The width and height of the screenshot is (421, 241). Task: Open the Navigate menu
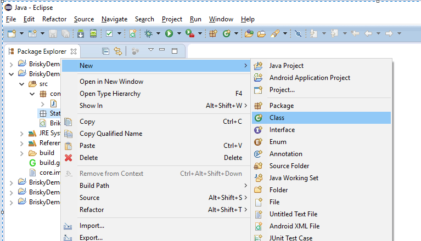114,19
